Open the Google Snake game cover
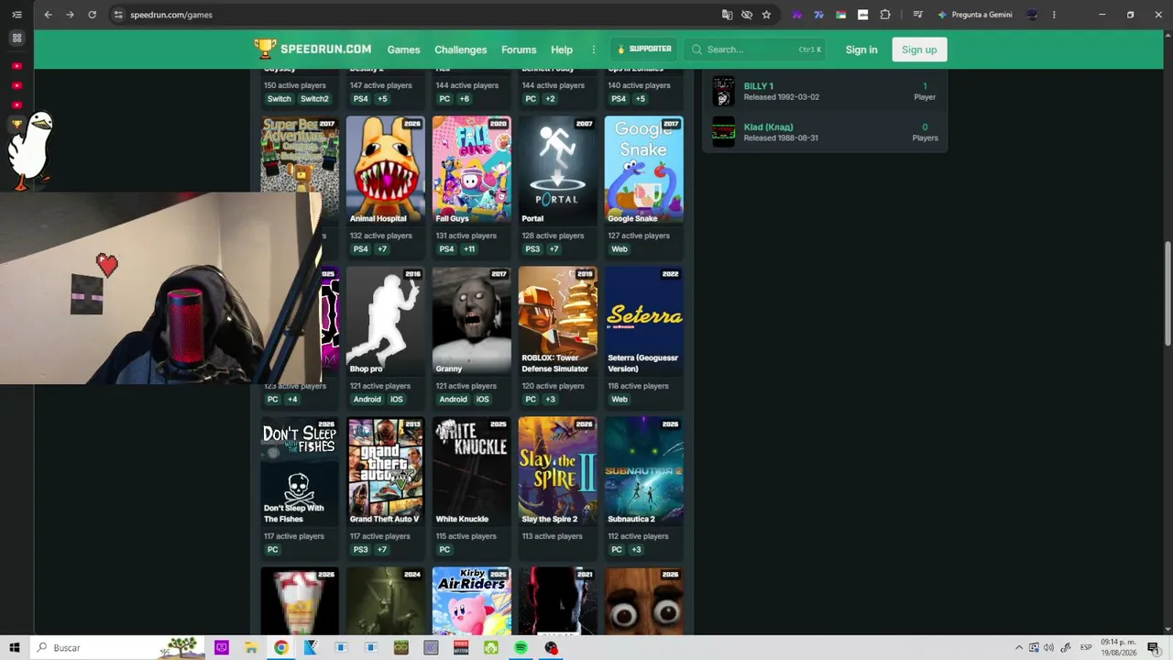This screenshot has width=1173, height=660. [x=643, y=170]
